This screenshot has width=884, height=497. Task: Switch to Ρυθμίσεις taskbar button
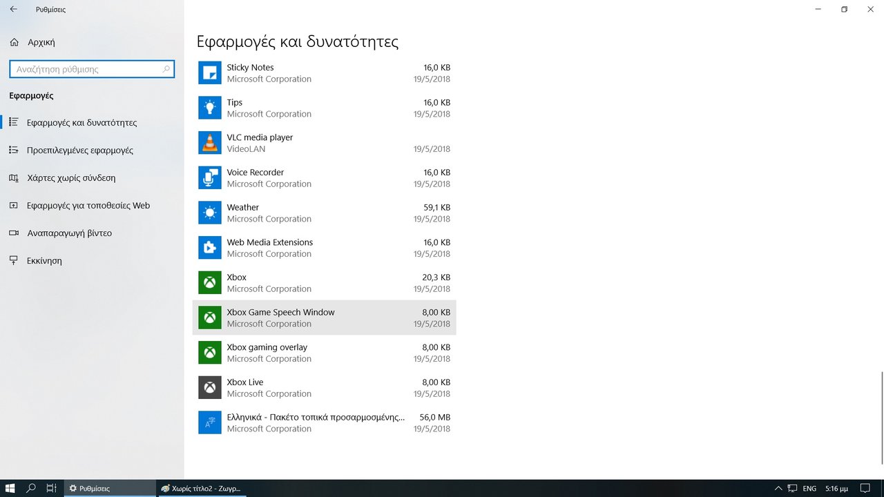[x=110, y=488]
